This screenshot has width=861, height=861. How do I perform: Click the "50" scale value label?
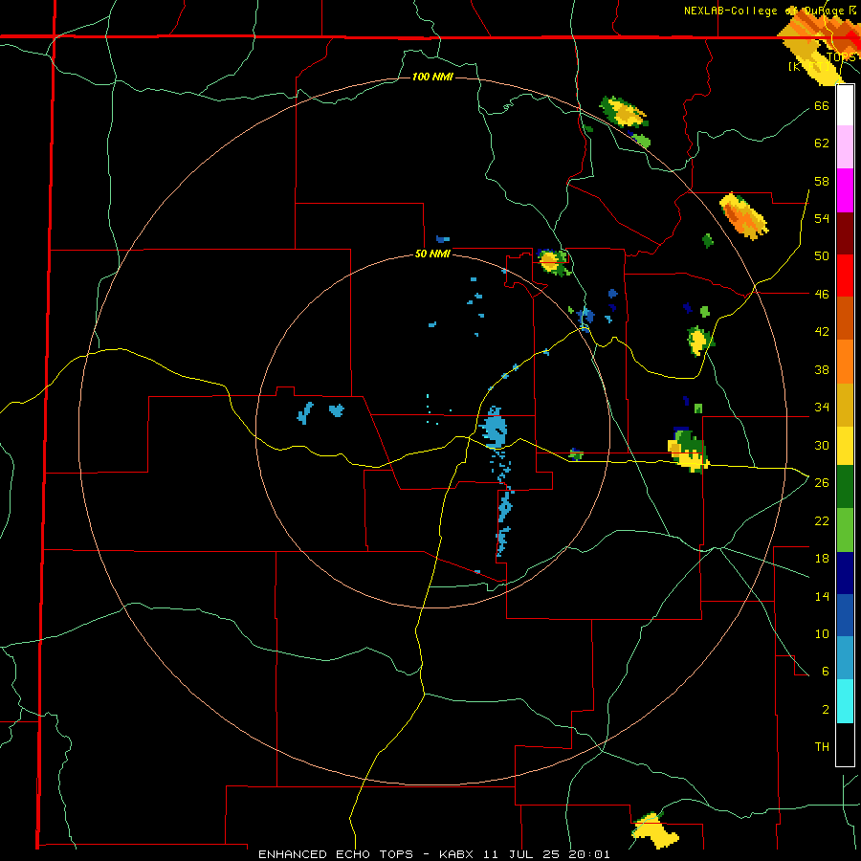click(822, 255)
